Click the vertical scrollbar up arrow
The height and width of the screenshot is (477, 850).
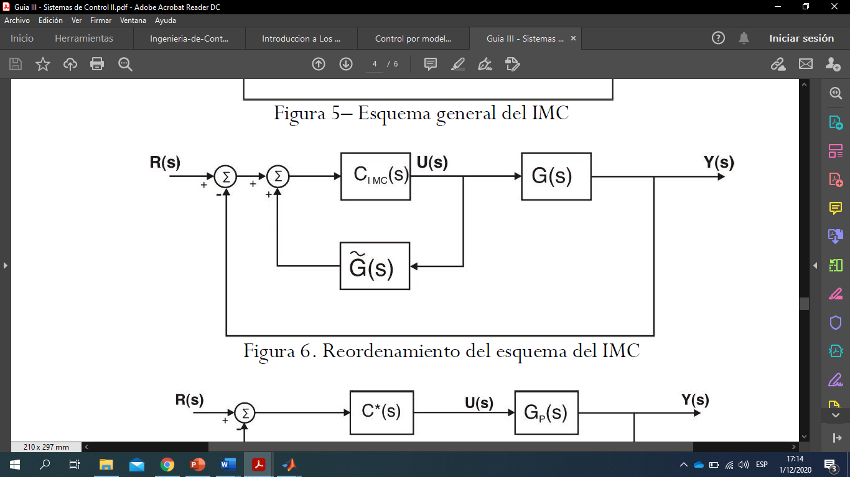[804, 84]
